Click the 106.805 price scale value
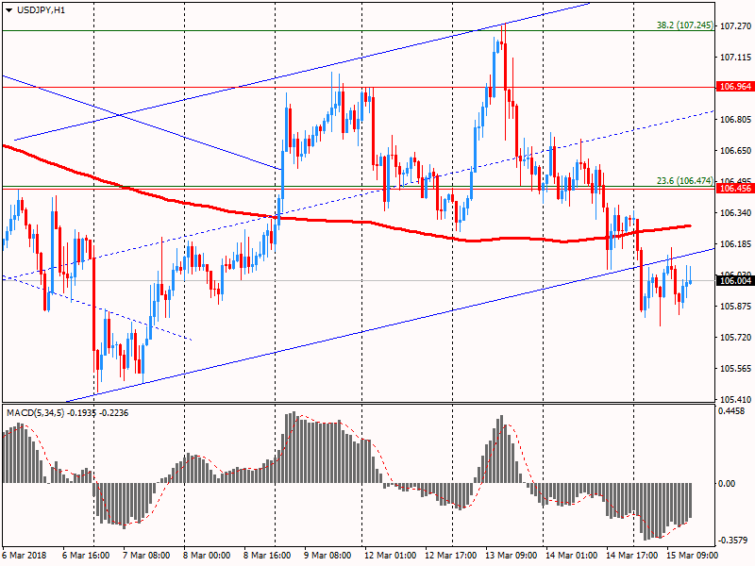This screenshot has height=566, width=755. (735, 120)
